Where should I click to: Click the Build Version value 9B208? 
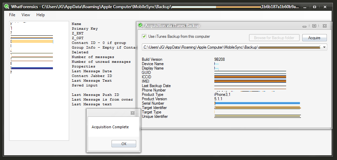click(219, 59)
